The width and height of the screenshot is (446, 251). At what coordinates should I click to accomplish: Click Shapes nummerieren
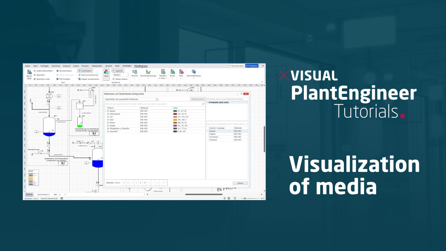(89, 79)
